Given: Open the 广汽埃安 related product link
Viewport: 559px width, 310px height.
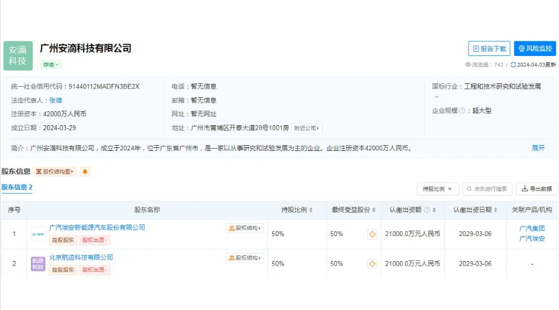Looking at the screenshot, I should (532, 238).
